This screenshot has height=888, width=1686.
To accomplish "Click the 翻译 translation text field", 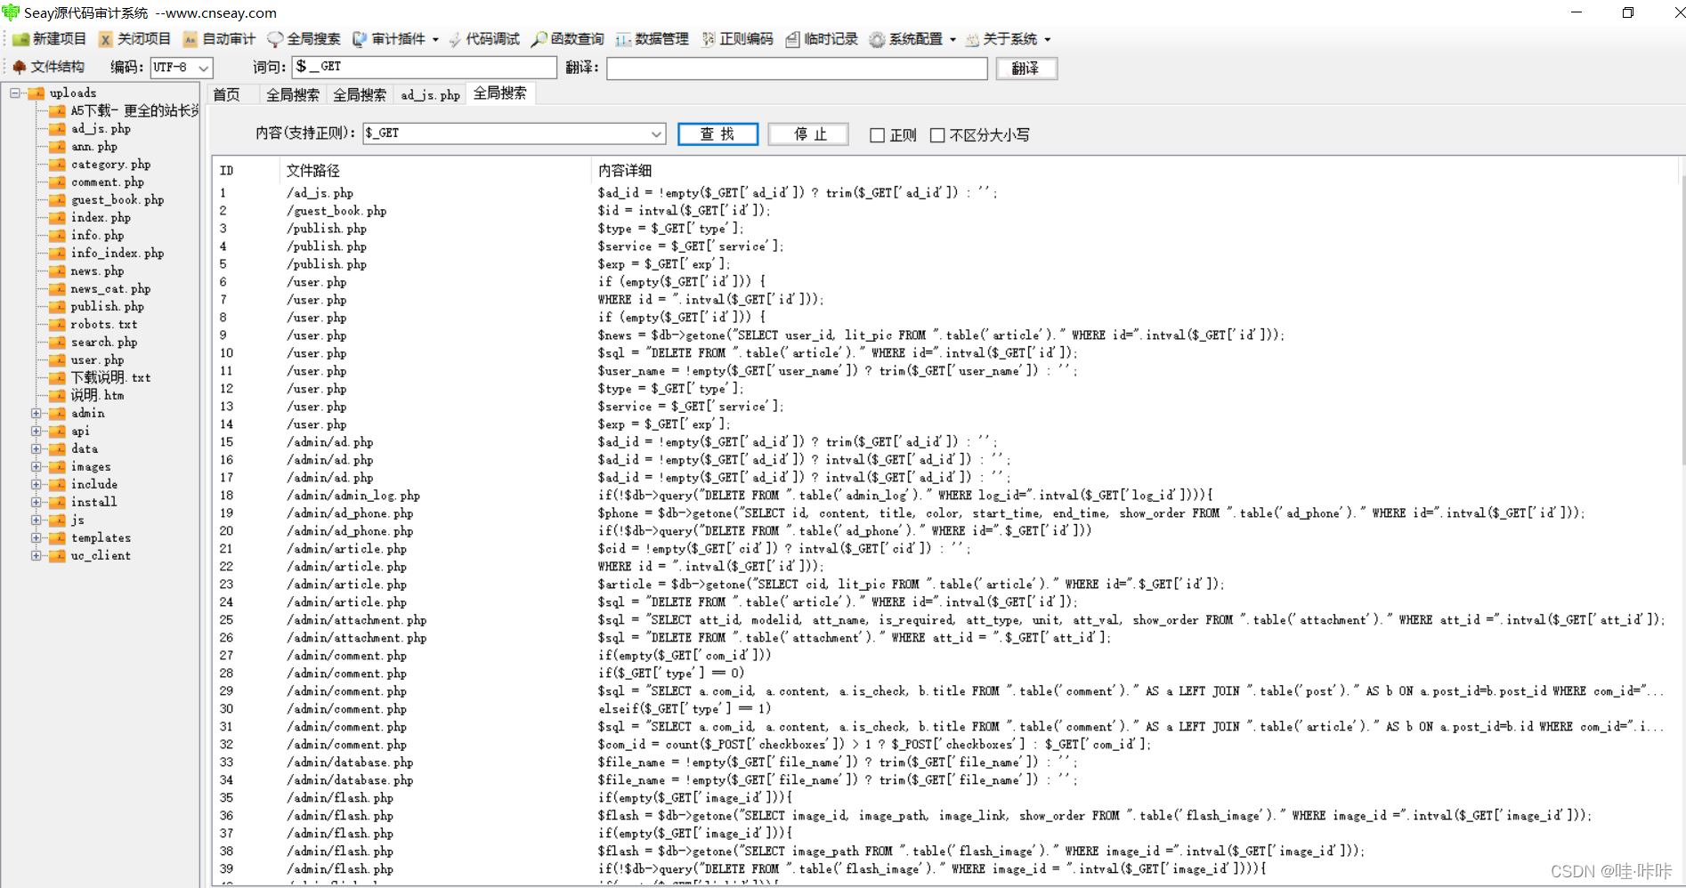I will (x=797, y=69).
